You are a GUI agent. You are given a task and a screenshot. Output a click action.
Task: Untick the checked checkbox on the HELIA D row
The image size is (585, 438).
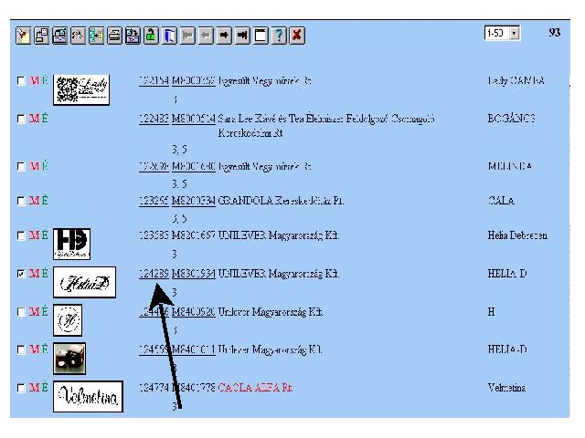coord(21,274)
